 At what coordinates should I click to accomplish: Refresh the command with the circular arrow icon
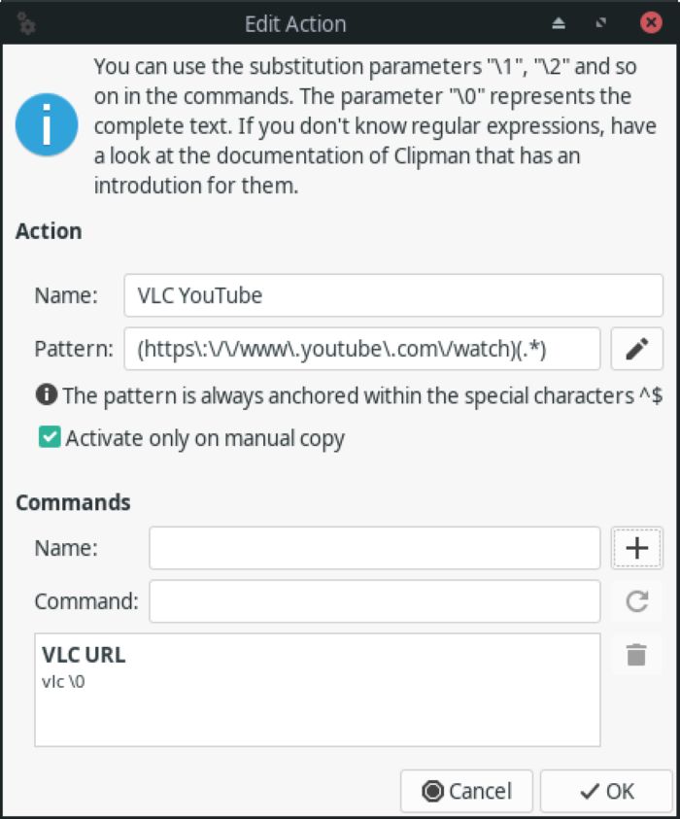coord(637,600)
